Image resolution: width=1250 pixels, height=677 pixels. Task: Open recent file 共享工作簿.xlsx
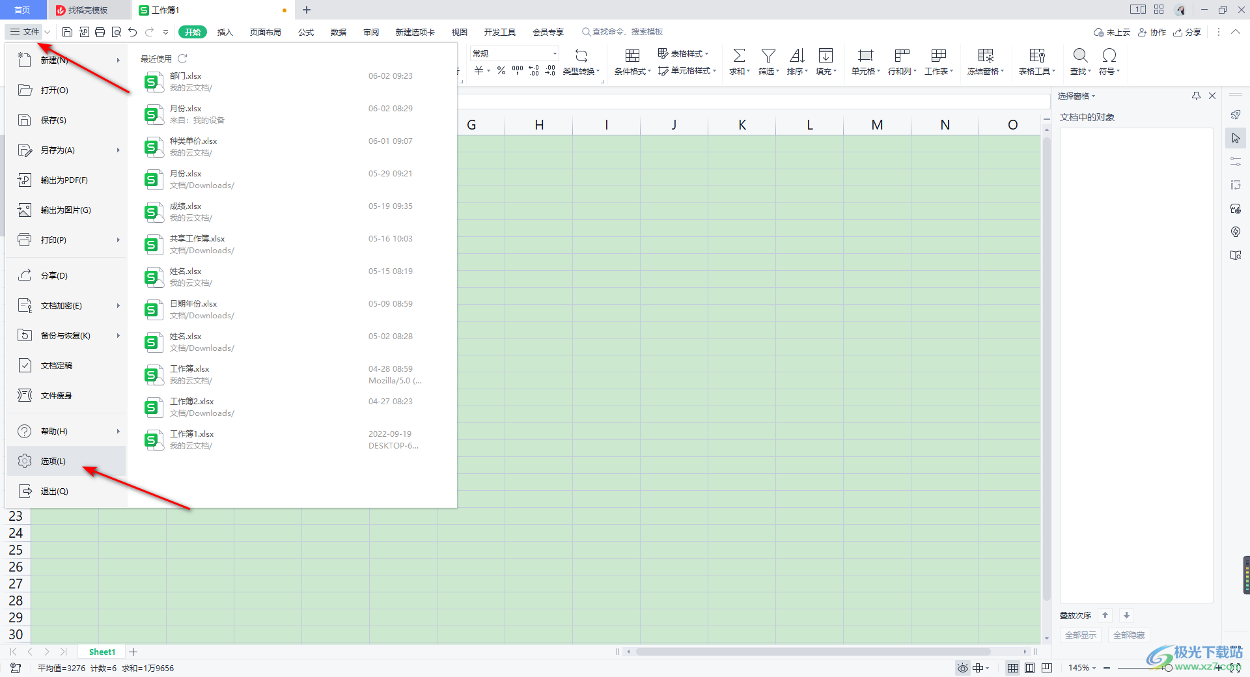click(x=292, y=244)
